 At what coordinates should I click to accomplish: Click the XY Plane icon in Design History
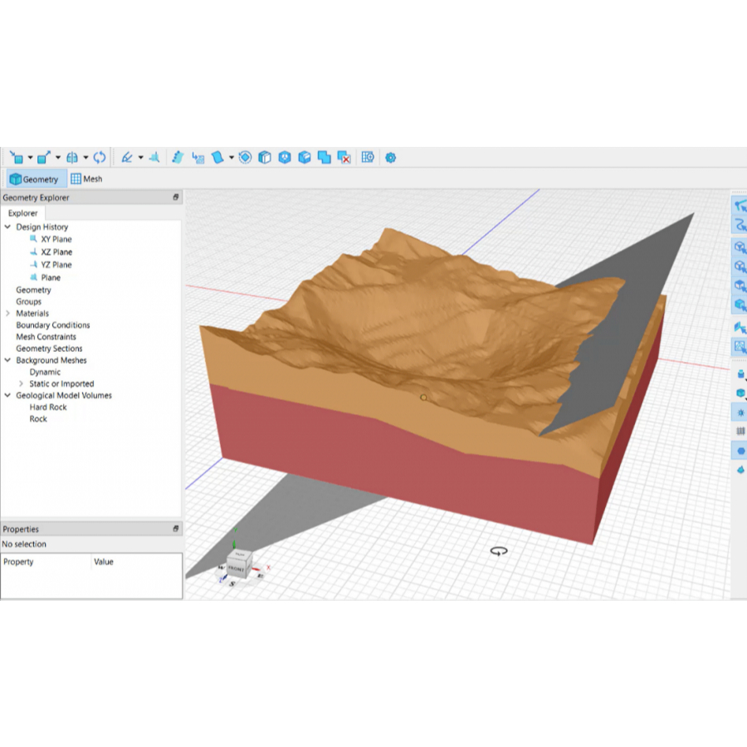click(x=33, y=239)
